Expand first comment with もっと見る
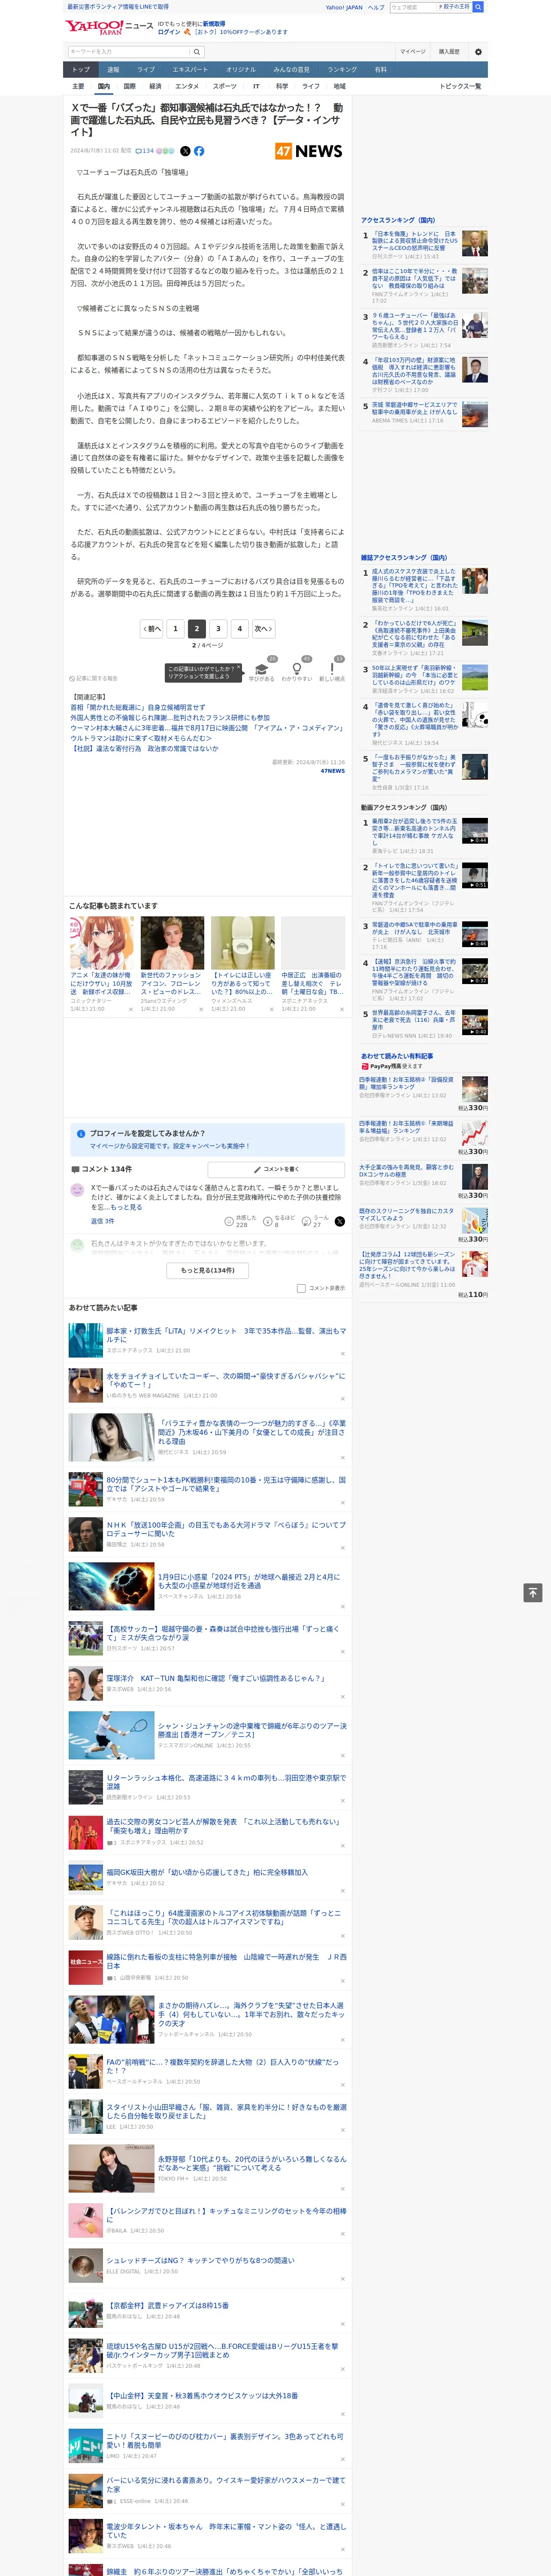This screenshot has height=2576, width=551. tap(127, 1207)
